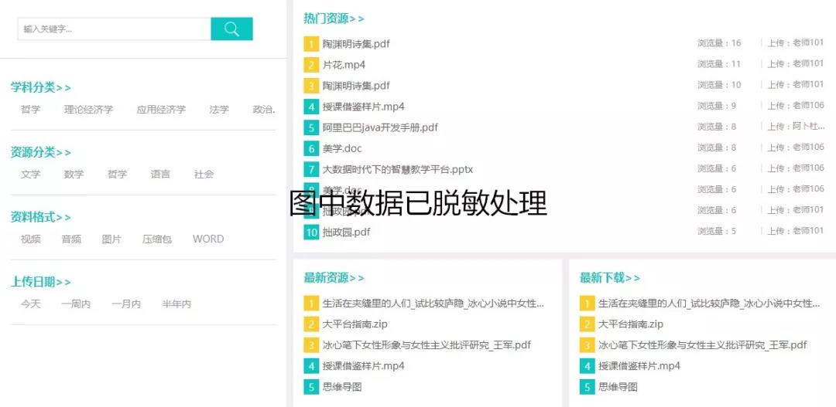Open 片花.mp4 in hot resources
Screen dimensions: 836x407
pos(344,65)
